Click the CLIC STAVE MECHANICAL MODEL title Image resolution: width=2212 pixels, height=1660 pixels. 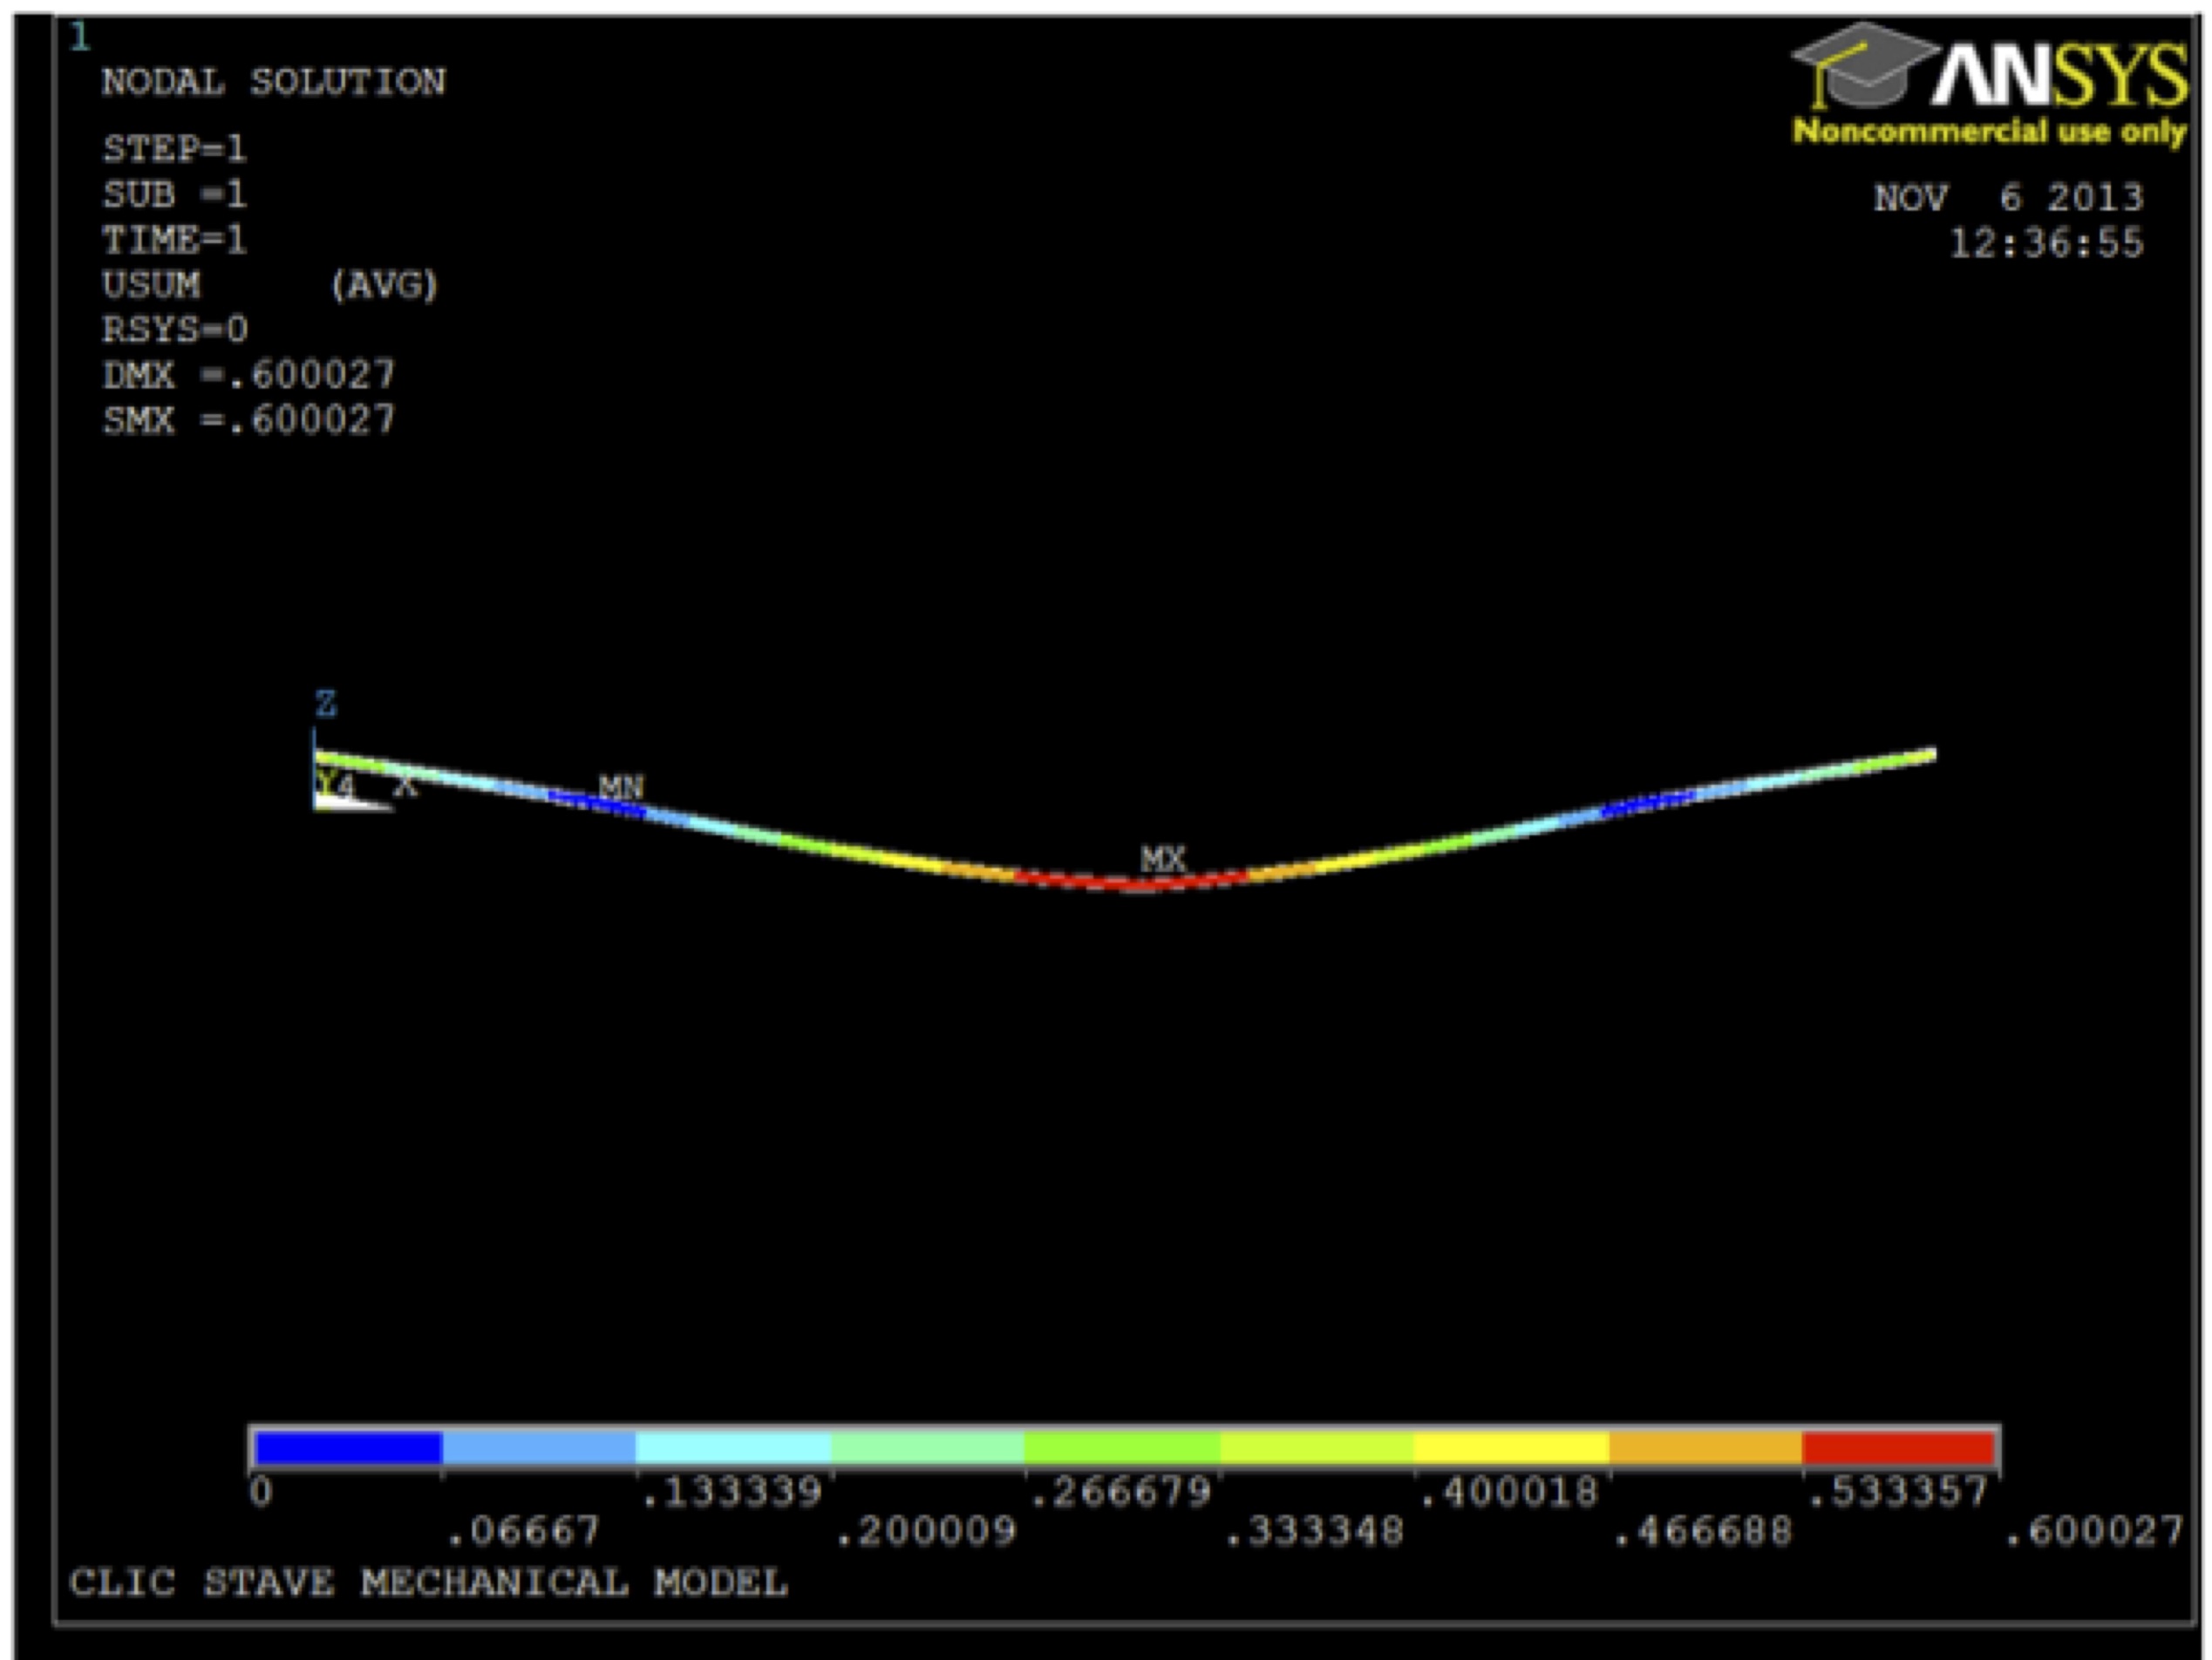428,1583
